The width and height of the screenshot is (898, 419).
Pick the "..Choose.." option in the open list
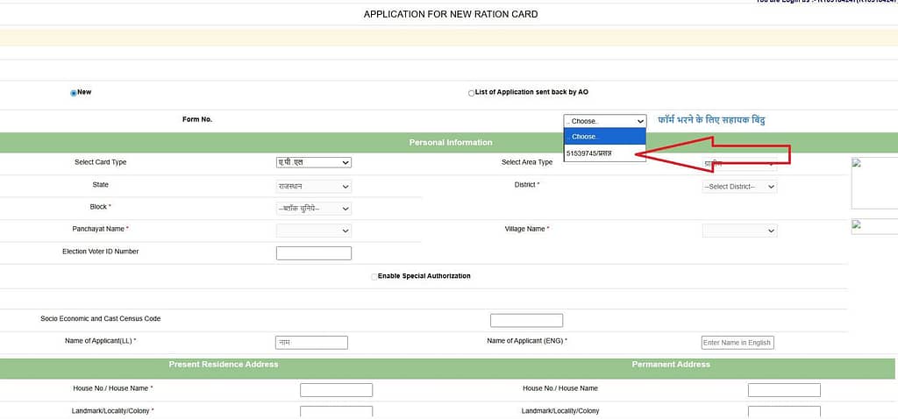point(604,137)
